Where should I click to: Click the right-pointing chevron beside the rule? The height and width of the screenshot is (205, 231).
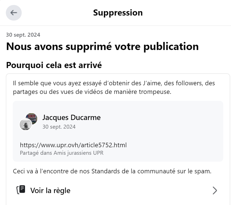pos(215,191)
